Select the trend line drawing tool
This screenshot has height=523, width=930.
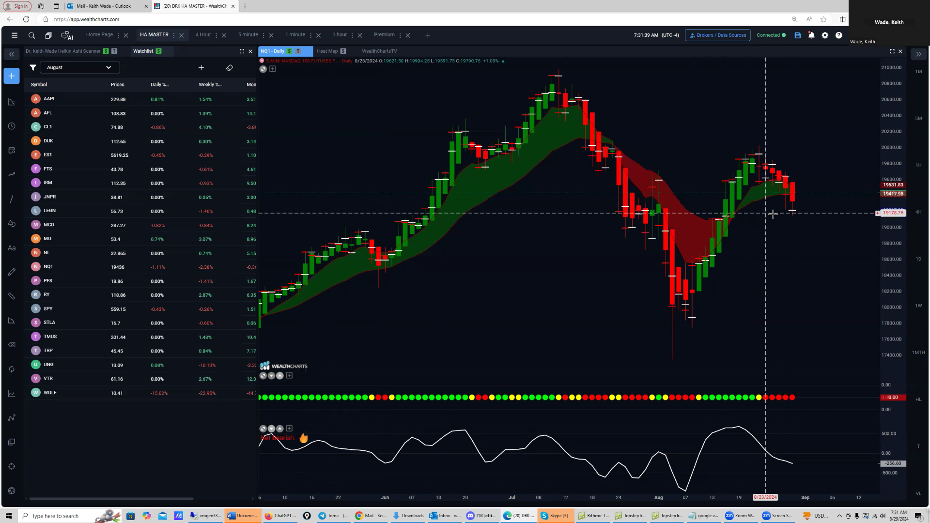click(x=12, y=199)
